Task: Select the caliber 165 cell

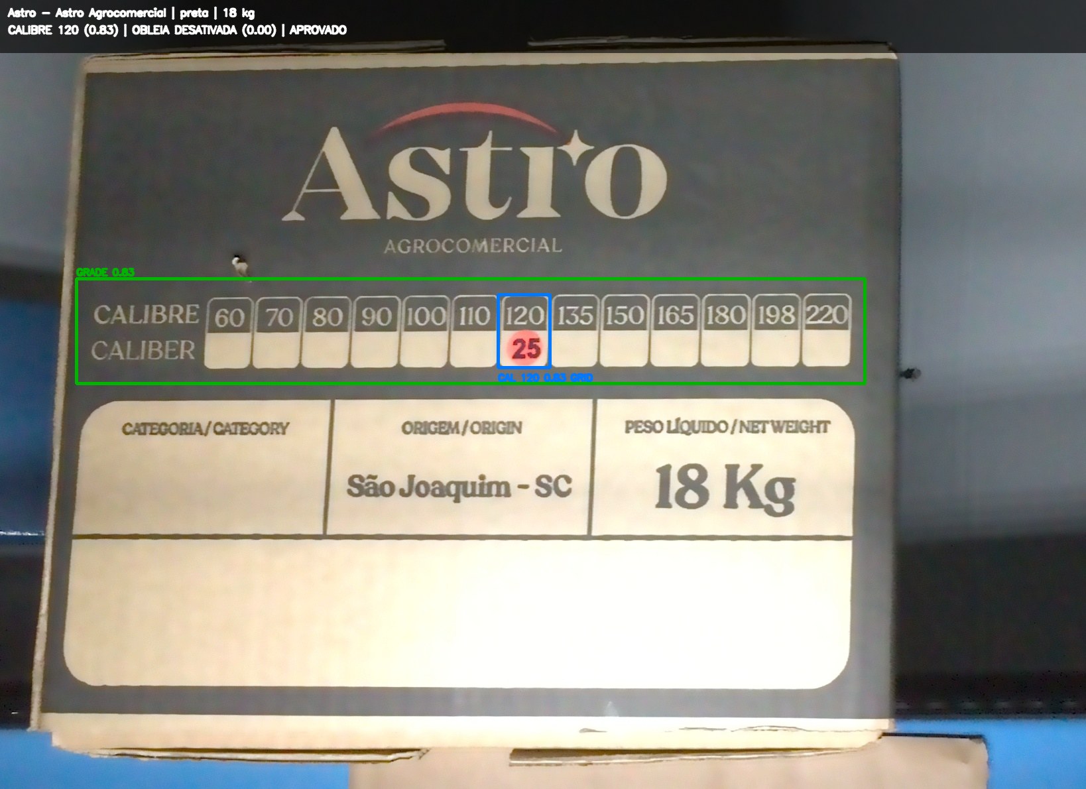Action: [674, 330]
